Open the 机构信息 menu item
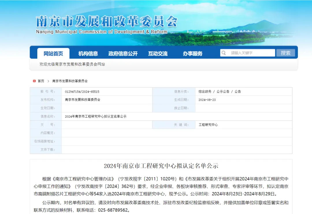Image resolution: width=312 pixels, height=214 pixels. [x=88, y=53]
